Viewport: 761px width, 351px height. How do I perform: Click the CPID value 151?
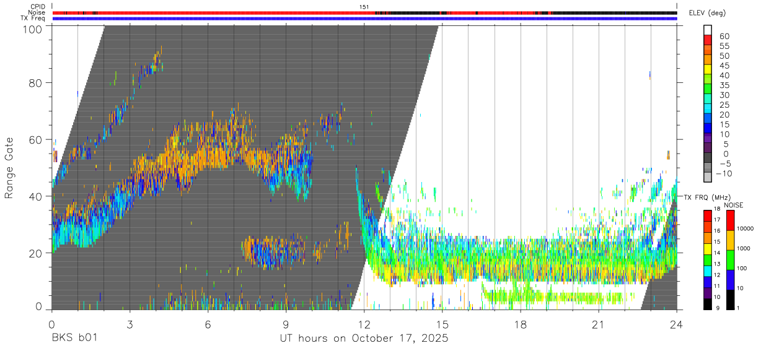tap(364, 6)
